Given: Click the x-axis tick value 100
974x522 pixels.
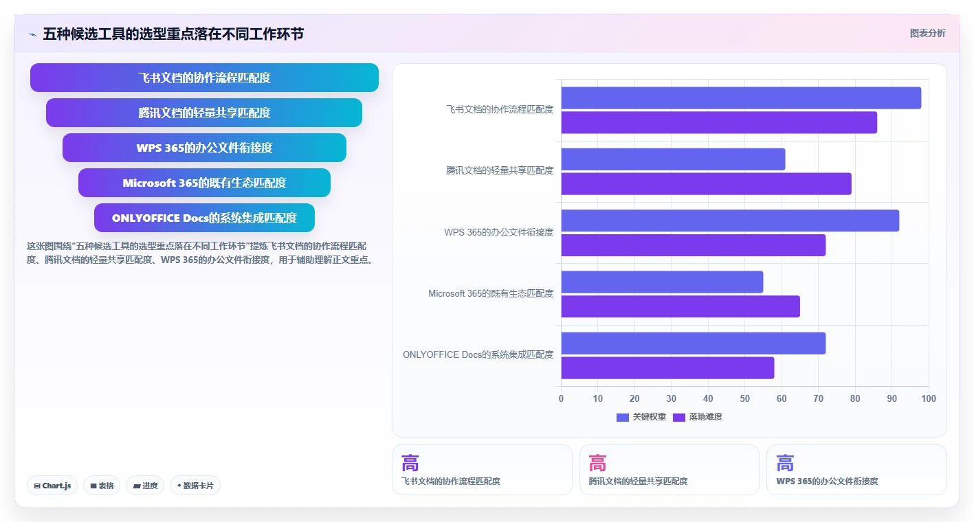Looking at the screenshot, I should point(929,398).
